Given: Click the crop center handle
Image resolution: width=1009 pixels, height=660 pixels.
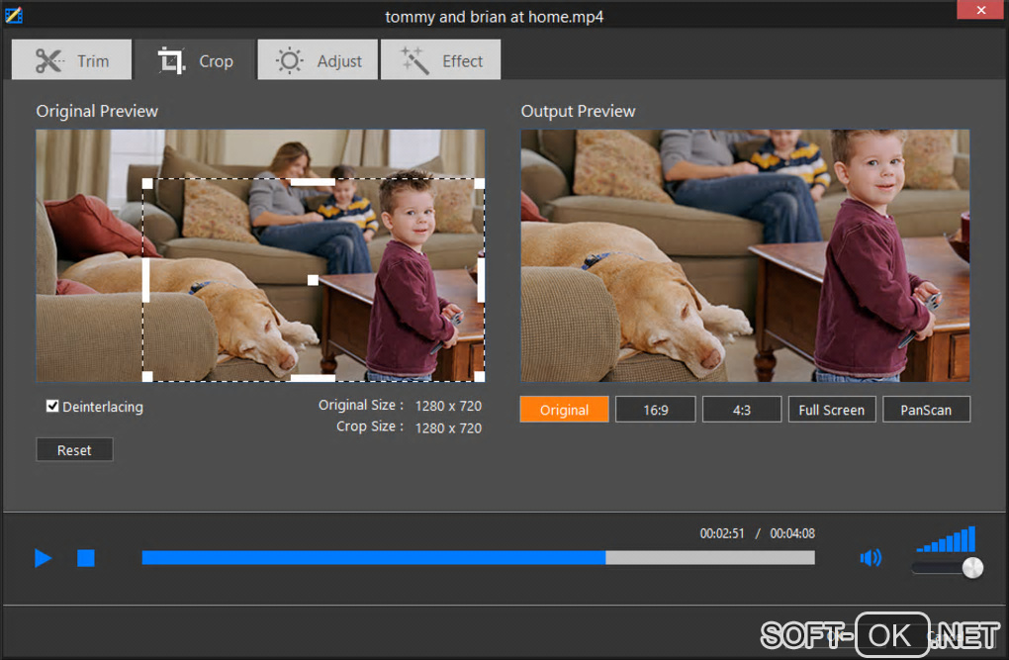Looking at the screenshot, I should [313, 280].
